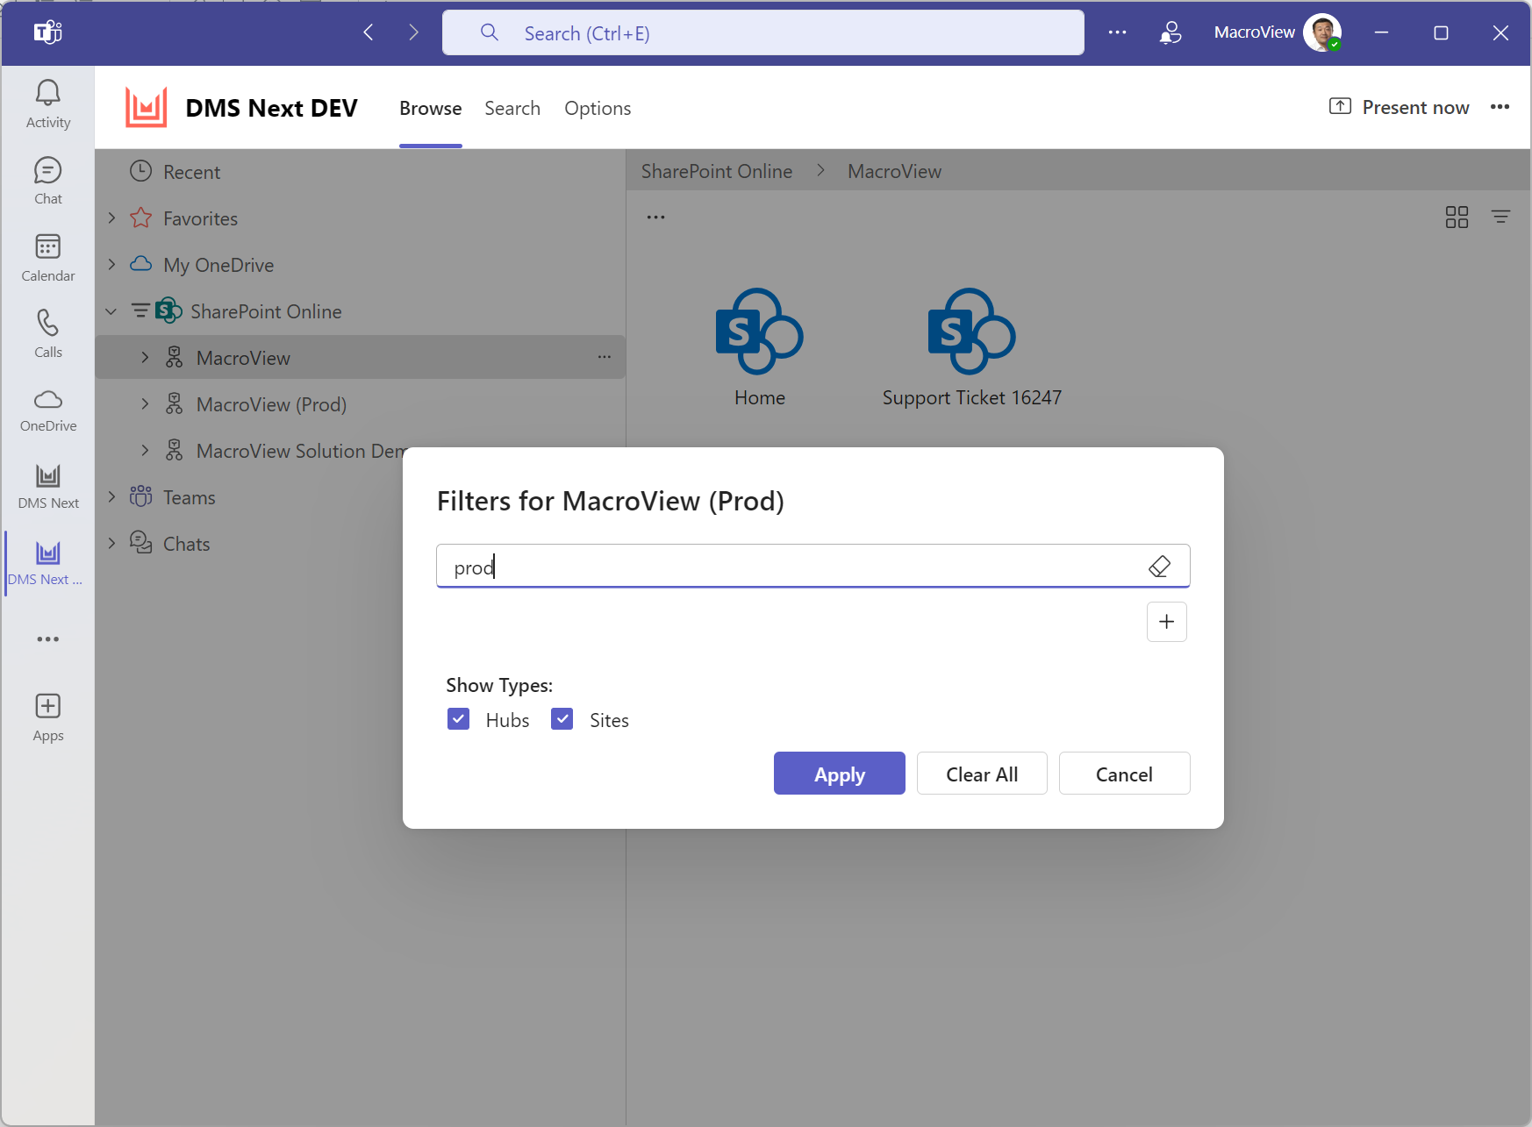This screenshot has height=1127, width=1532.
Task: Expand MacroView Solution Demo node
Action: pyautogui.click(x=145, y=450)
